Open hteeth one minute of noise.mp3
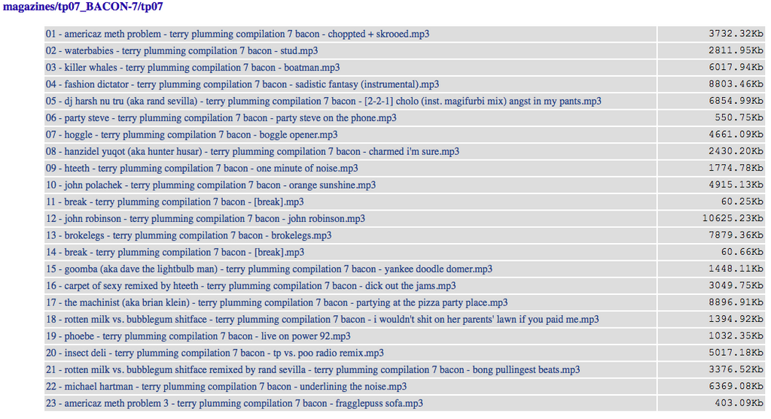 (202, 168)
